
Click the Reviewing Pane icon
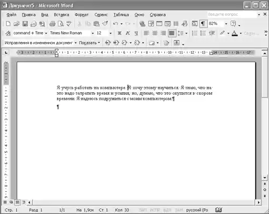pos(176,43)
